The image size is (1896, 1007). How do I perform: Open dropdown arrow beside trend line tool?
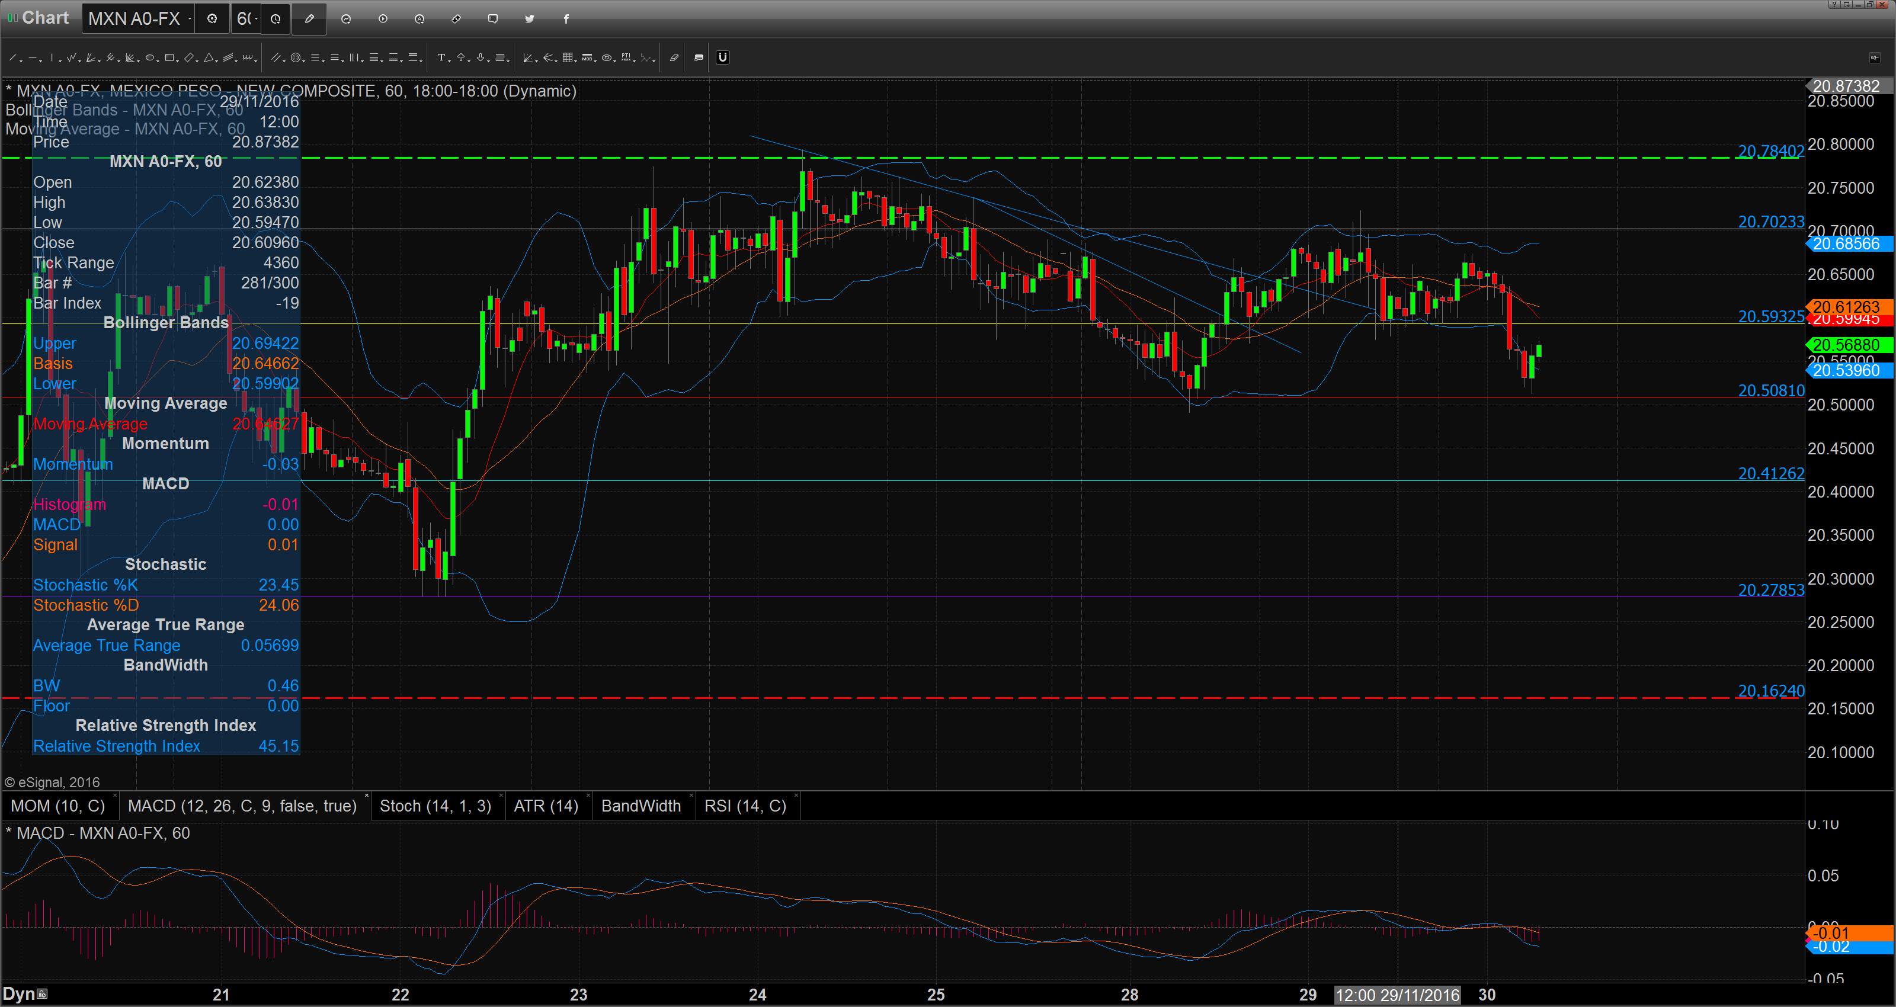click(x=21, y=60)
